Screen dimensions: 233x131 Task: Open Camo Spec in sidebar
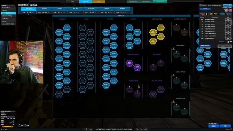click(8, 19)
